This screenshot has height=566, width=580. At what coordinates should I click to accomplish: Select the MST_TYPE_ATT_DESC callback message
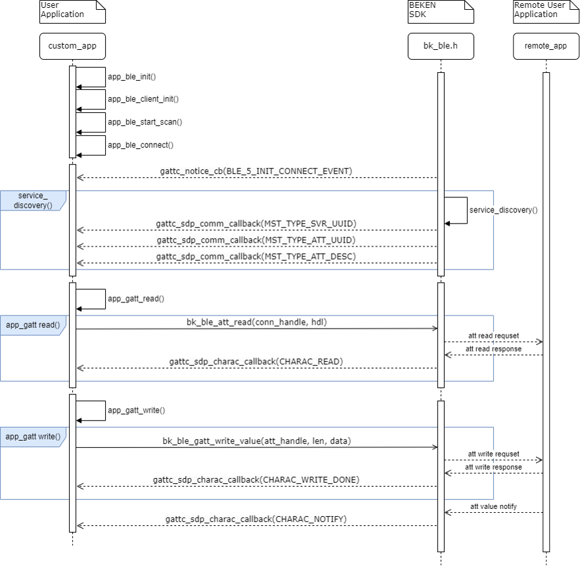point(256,256)
